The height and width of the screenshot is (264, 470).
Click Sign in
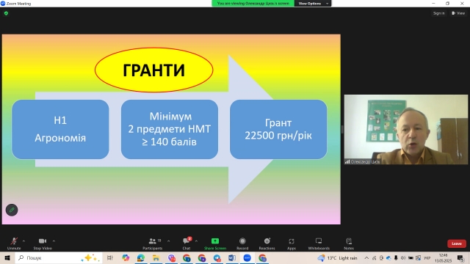(439, 13)
